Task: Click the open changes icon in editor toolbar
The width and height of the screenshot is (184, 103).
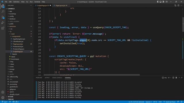Action: click(x=175, y=5)
